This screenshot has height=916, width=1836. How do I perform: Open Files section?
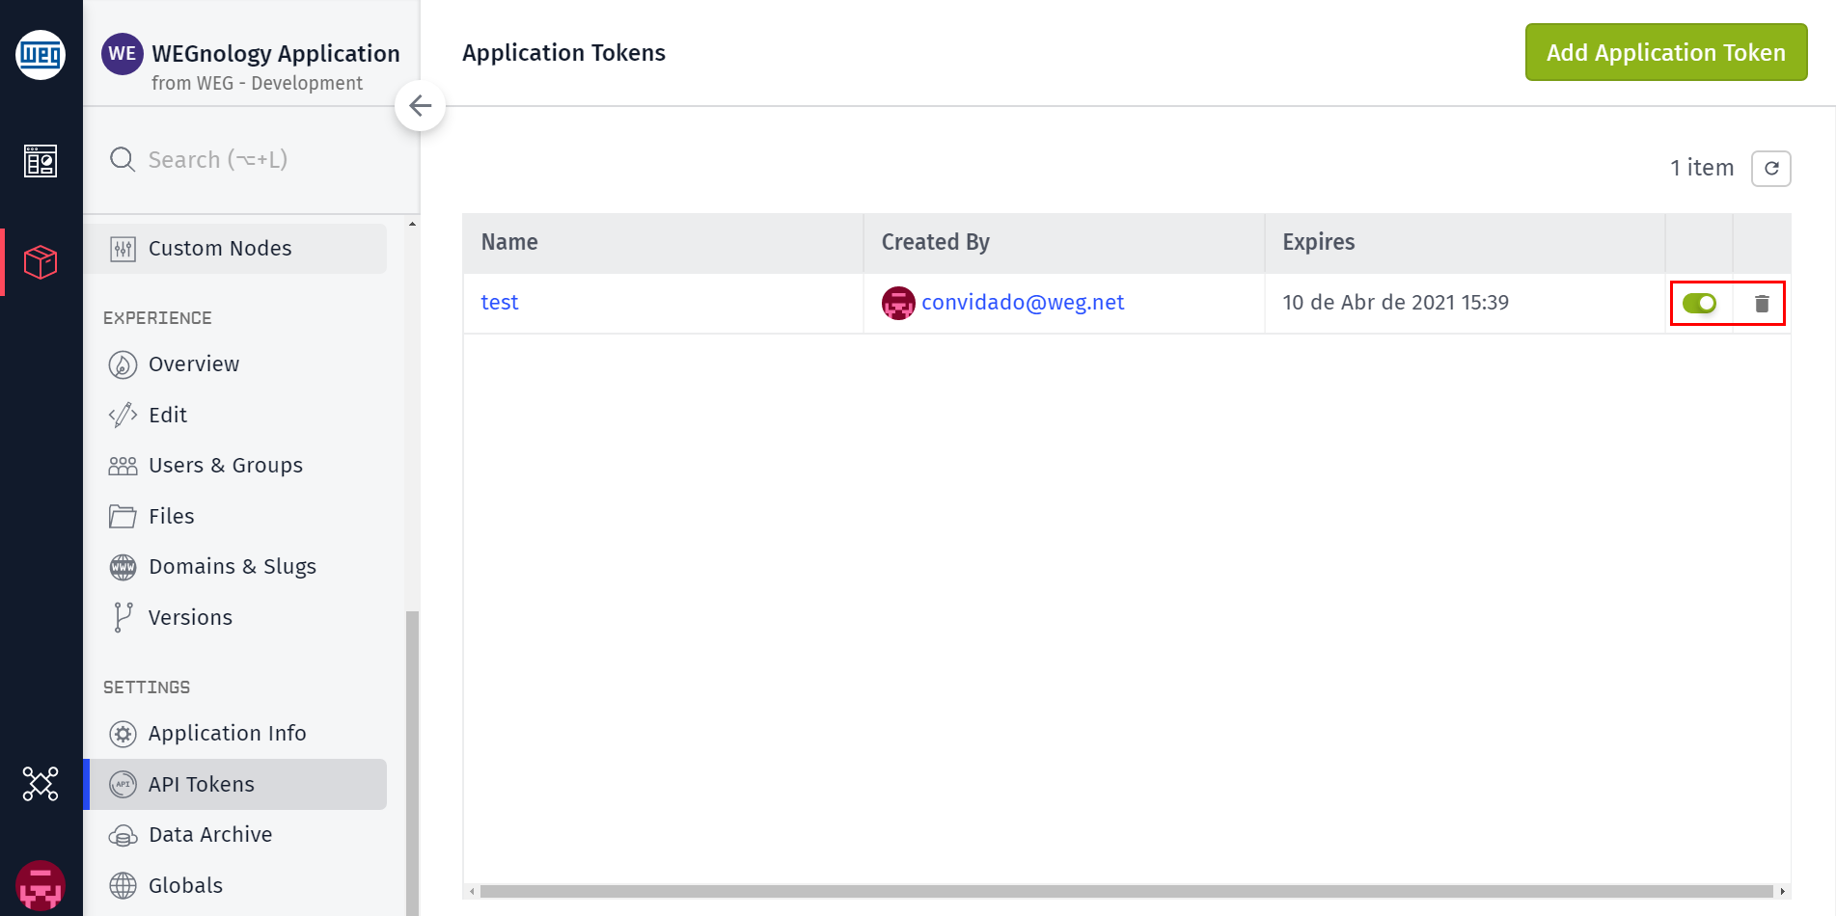coord(235,516)
